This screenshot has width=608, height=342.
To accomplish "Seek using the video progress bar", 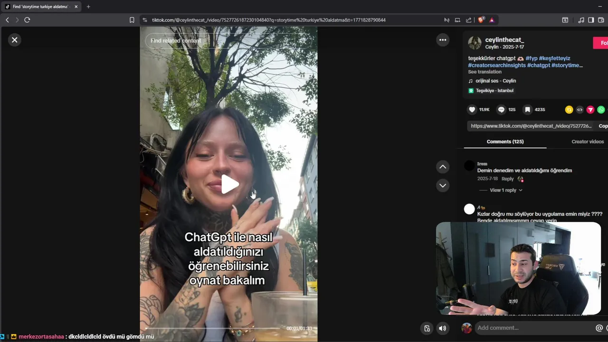I will click(x=212, y=328).
